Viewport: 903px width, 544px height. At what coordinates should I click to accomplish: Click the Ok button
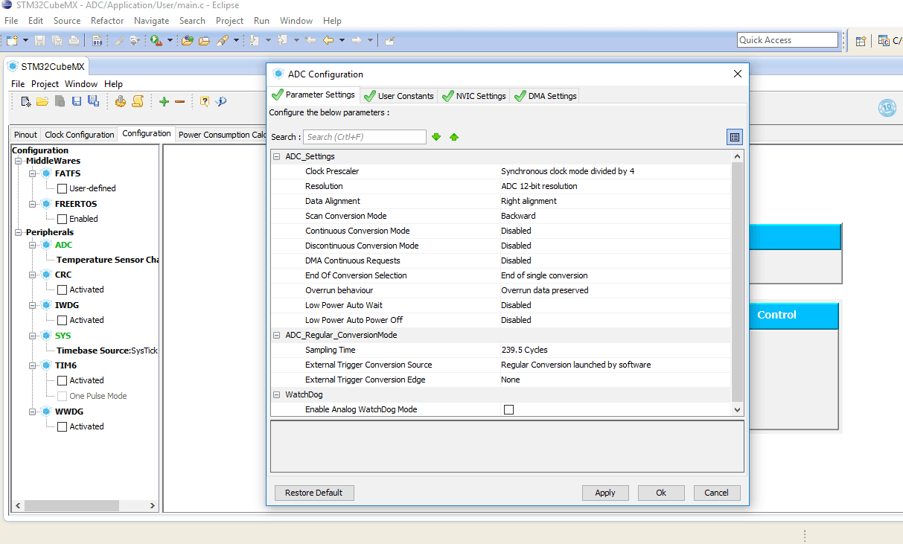[661, 493]
